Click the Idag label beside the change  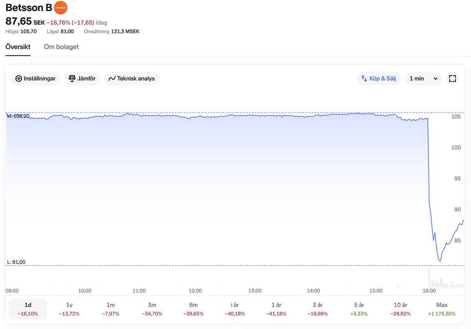(x=102, y=23)
